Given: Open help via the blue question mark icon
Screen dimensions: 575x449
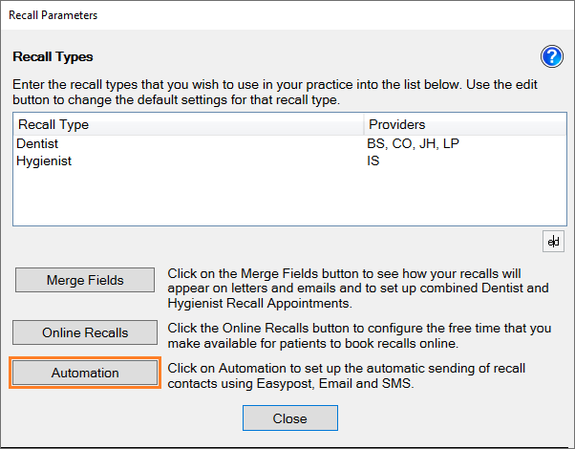Looking at the screenshot, I should 551,56.
